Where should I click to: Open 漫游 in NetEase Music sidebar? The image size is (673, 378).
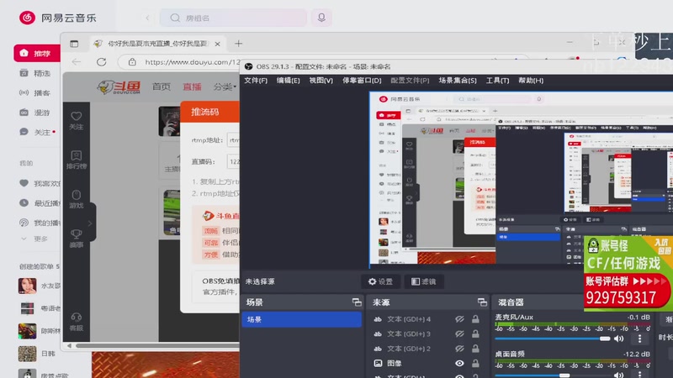pyautogui.click(x=37, y=113)
